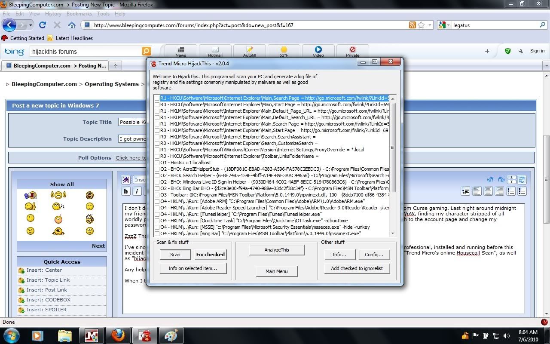Click the numbered list icon in the editor toolbar
The height and width of the screenshot is (344, 550).
pyautogui.click(x=511, y=191)
